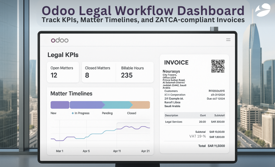Click the SAR 10,00.00 subtotal value
The height and width of the screenshot is (167, 275).
click(x=217, y=132)
